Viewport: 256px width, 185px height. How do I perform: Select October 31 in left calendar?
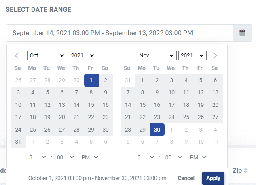18,142
